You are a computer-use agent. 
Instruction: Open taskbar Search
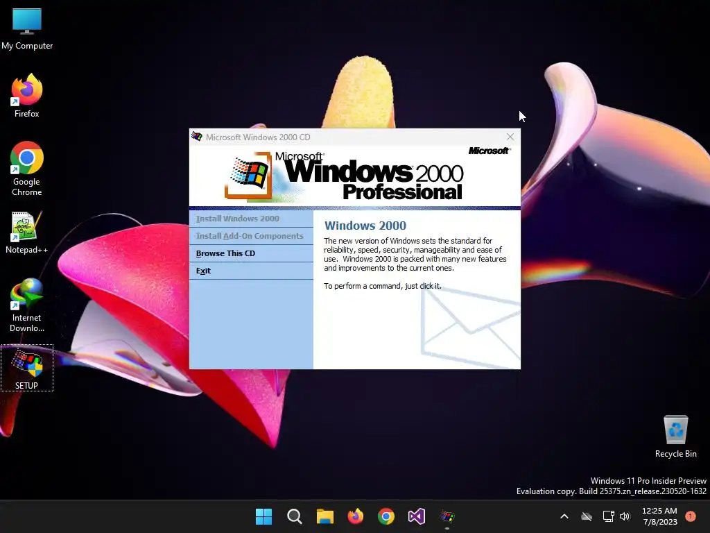click(x=294, y=516)
